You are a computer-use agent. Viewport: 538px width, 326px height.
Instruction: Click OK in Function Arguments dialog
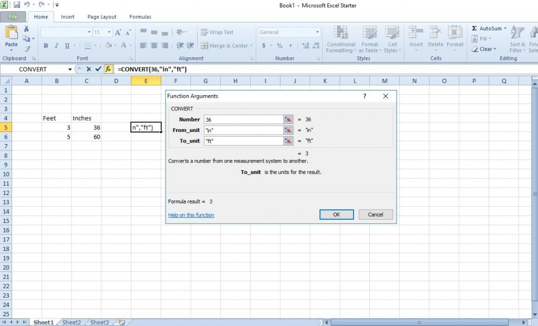click(337, 215)
